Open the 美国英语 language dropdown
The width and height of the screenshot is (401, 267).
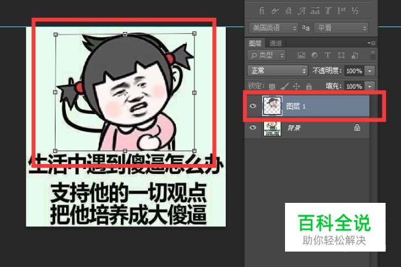click(x=274, y=28)
